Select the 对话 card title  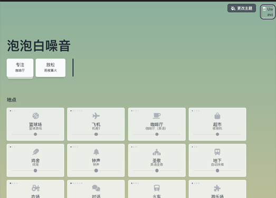click(96, 196)
